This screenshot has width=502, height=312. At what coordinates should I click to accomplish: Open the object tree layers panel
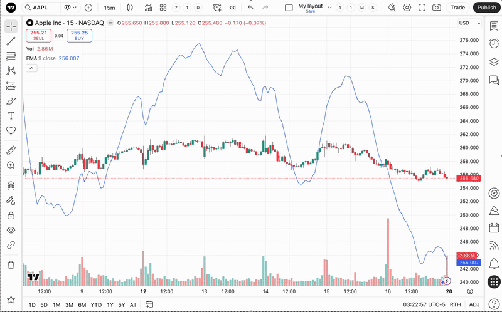click(x=494, y=61)
